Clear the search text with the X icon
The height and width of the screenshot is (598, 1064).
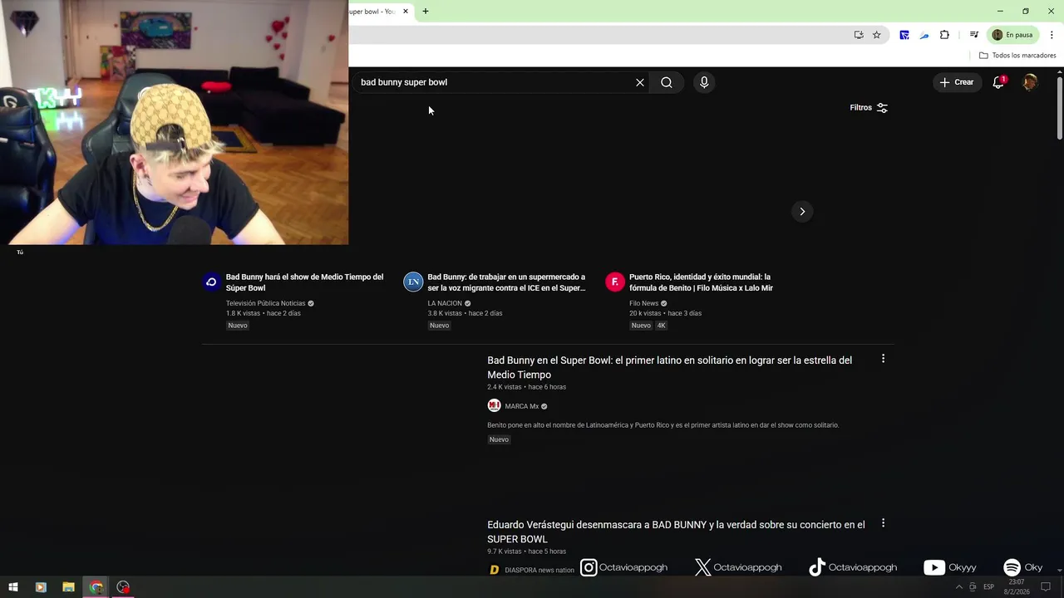point(640,82)
